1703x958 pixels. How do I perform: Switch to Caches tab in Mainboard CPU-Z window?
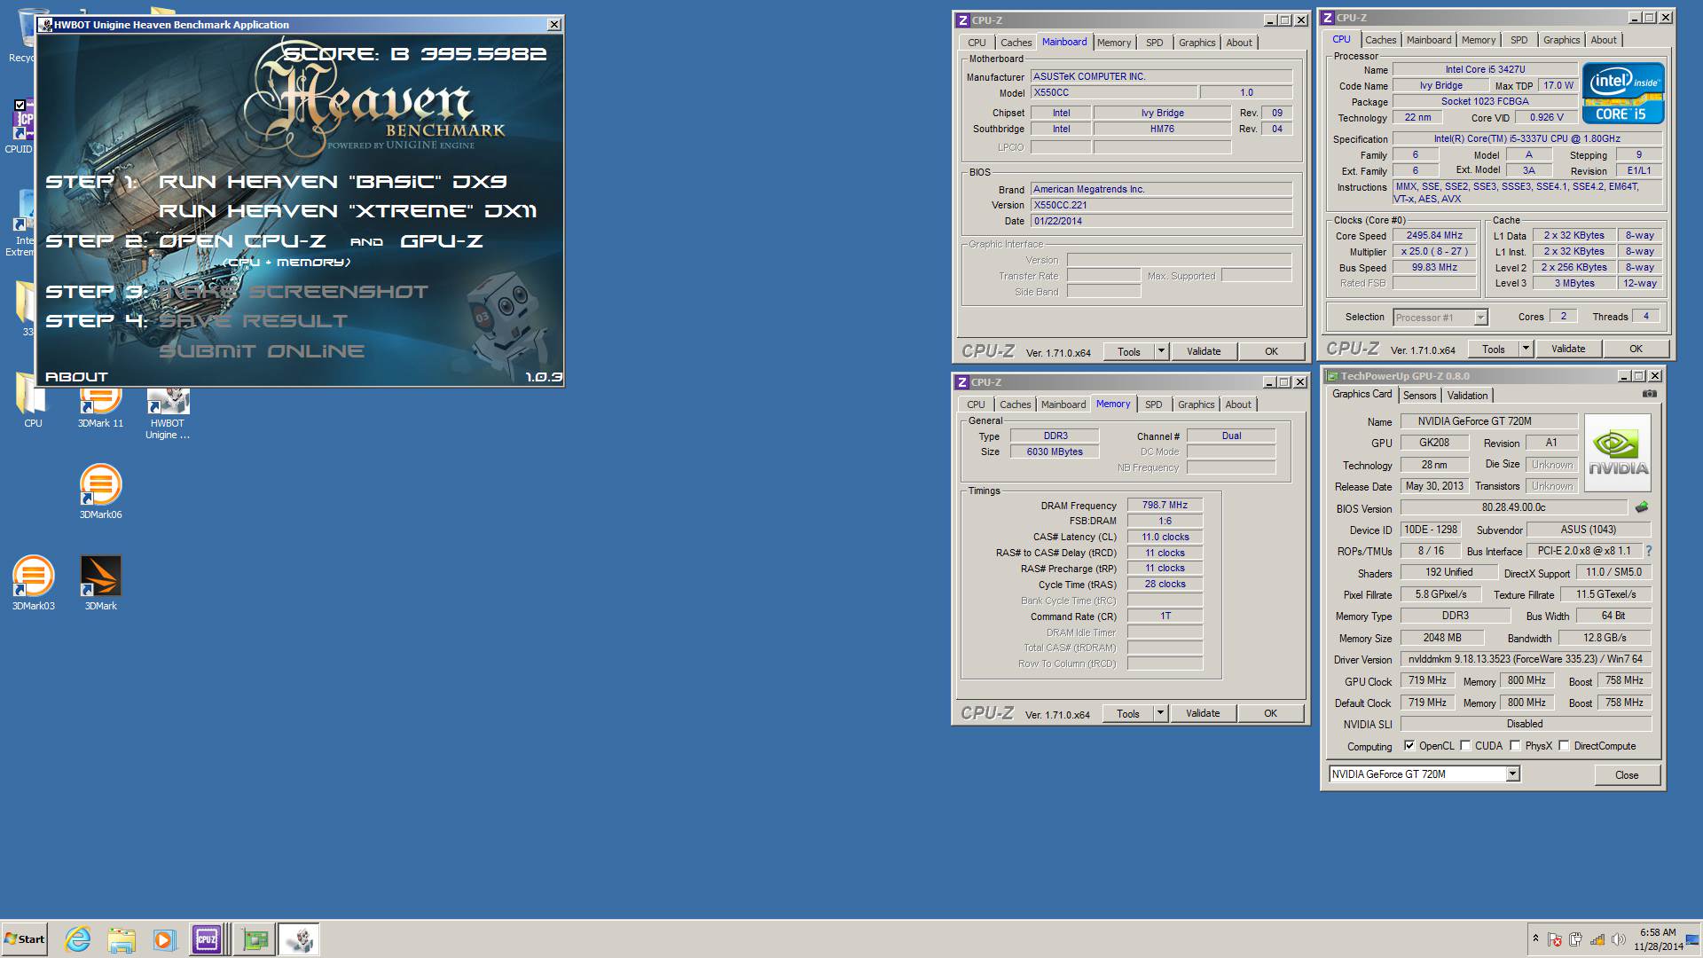(1016, 43)
